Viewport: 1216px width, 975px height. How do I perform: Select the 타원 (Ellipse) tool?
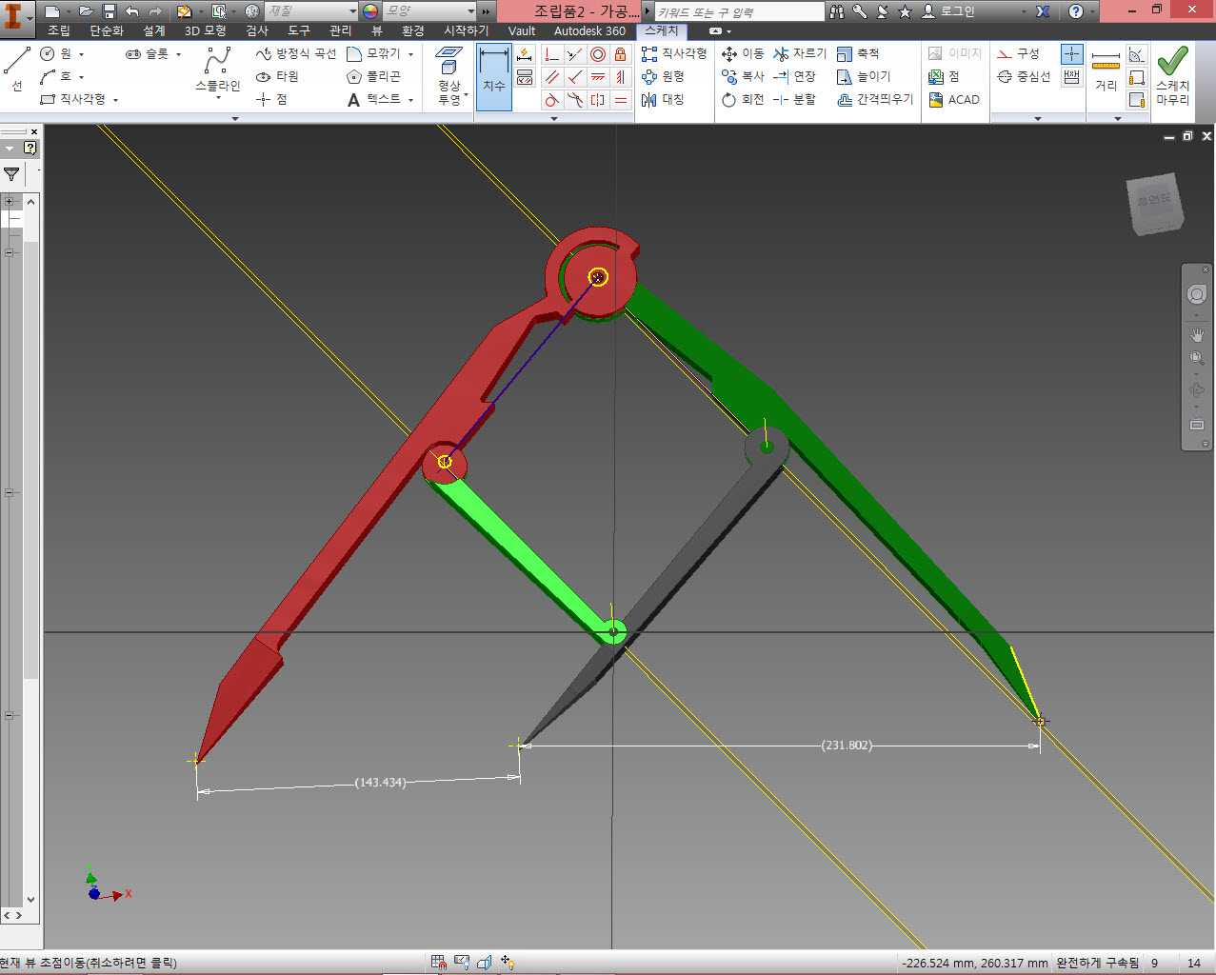tap(277, 76)
